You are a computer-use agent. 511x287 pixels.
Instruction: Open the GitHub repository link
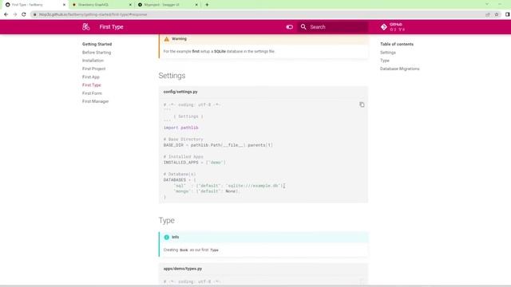pos(393,27)
